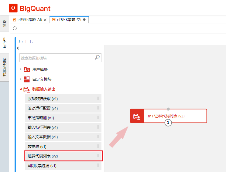Click drag handle of 数据源 (v1)
The image size is (226, 172).
click(x=98, y=146)
